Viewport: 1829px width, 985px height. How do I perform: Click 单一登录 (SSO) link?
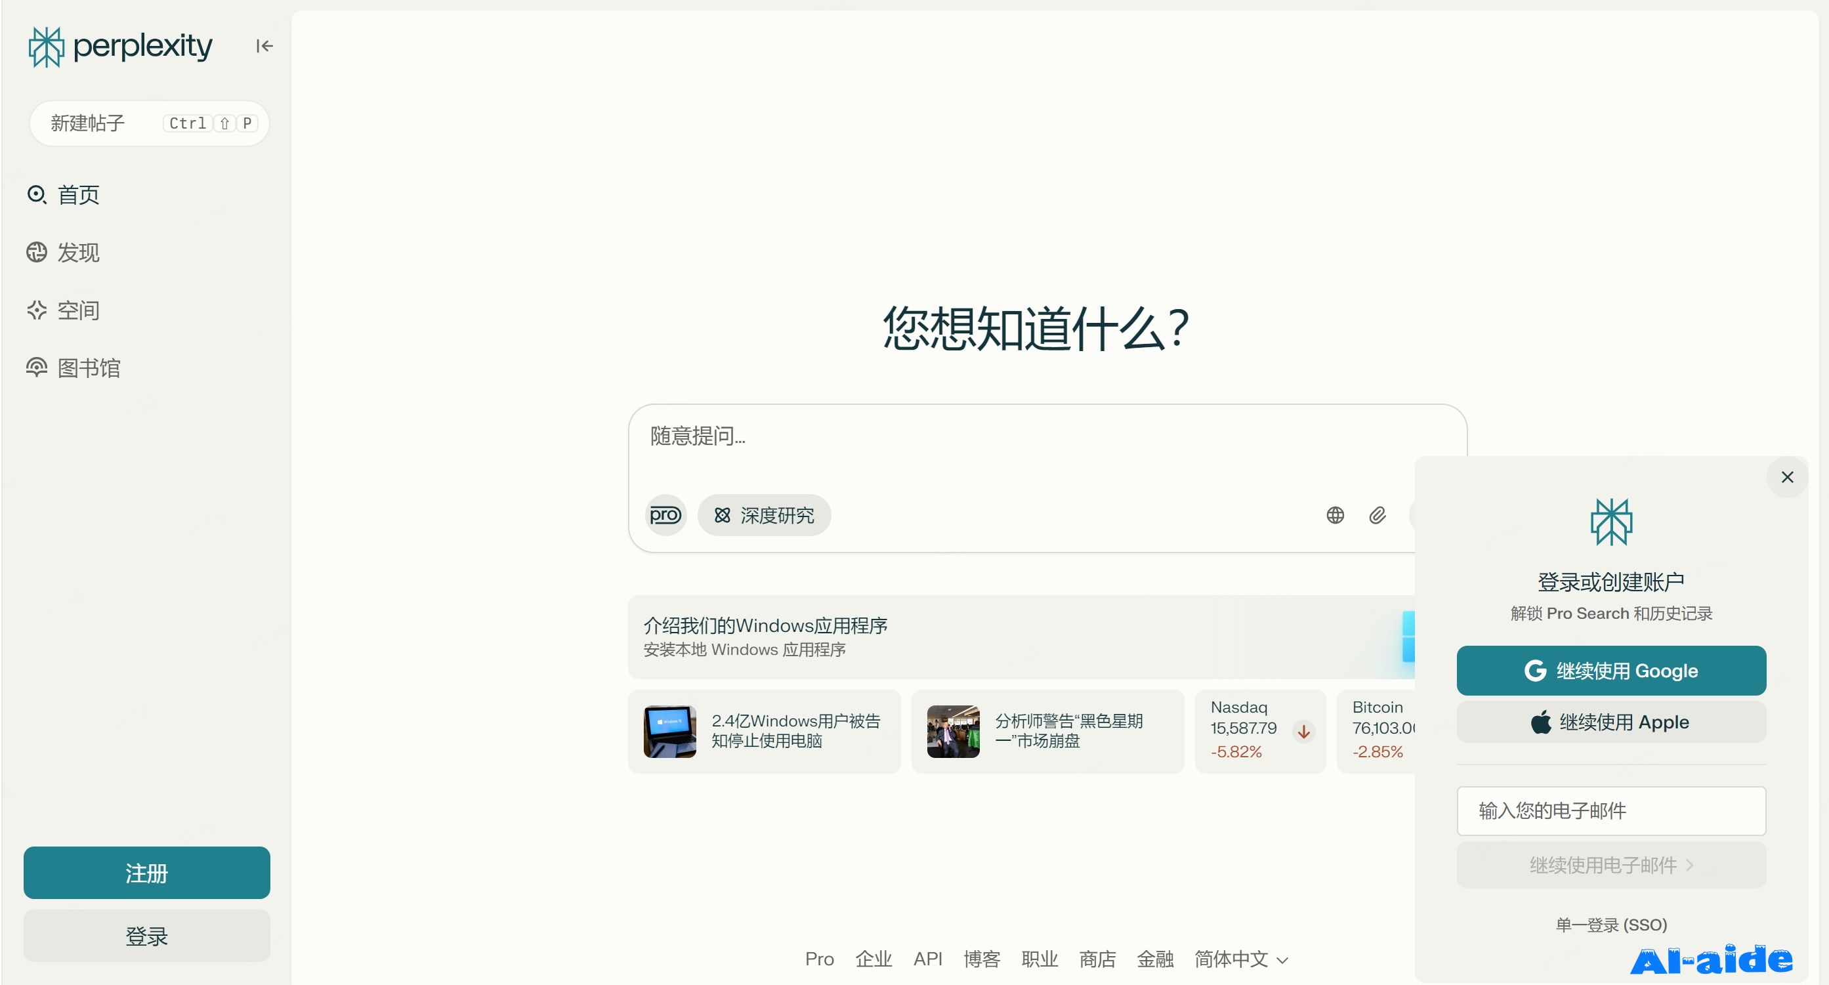click(1611, 925)
